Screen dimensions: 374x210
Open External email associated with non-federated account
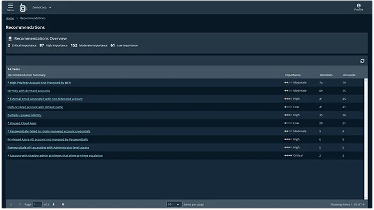coord(45,99)
